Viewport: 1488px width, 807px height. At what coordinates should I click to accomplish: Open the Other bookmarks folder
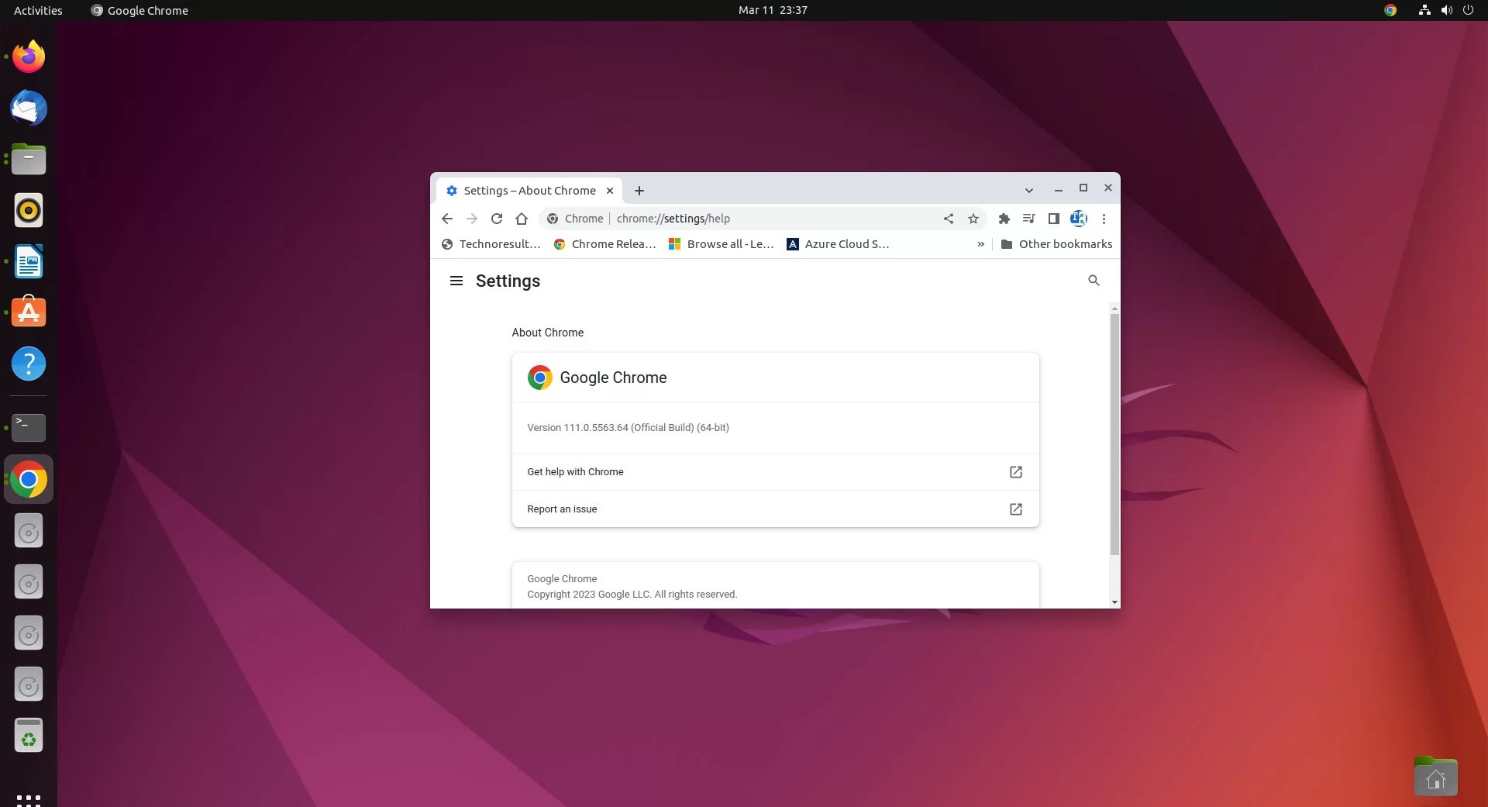click(1056, 243)
